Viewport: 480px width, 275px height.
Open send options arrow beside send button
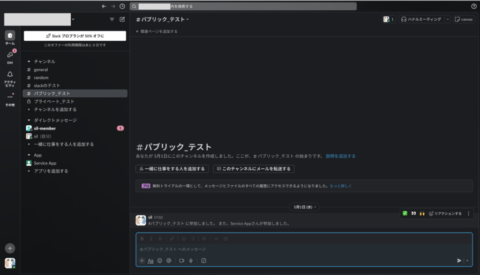[x=467, y=261]
